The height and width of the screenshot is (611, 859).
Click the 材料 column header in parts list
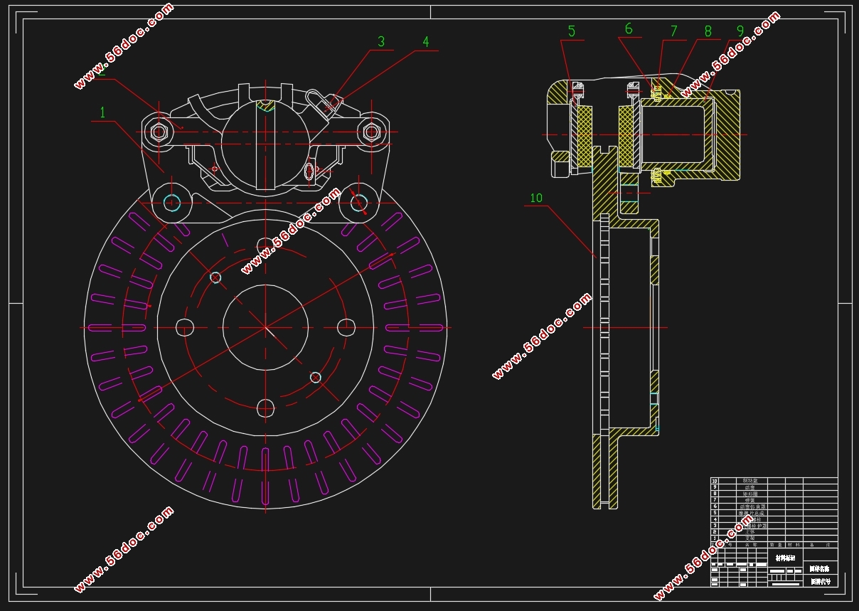[794, 545]
